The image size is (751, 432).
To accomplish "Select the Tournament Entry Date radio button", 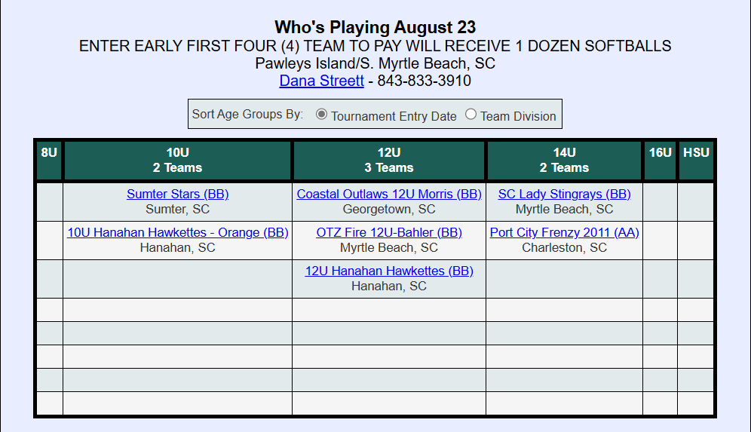I will (322, 115).
